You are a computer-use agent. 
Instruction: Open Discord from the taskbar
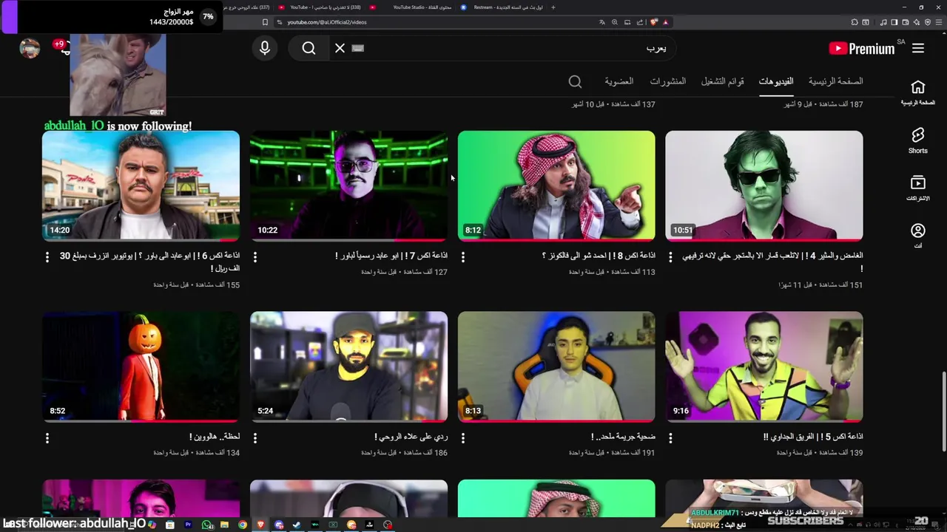point(279,525)
